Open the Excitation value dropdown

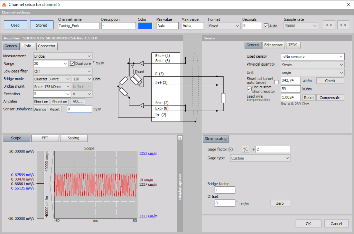point(52,94)
